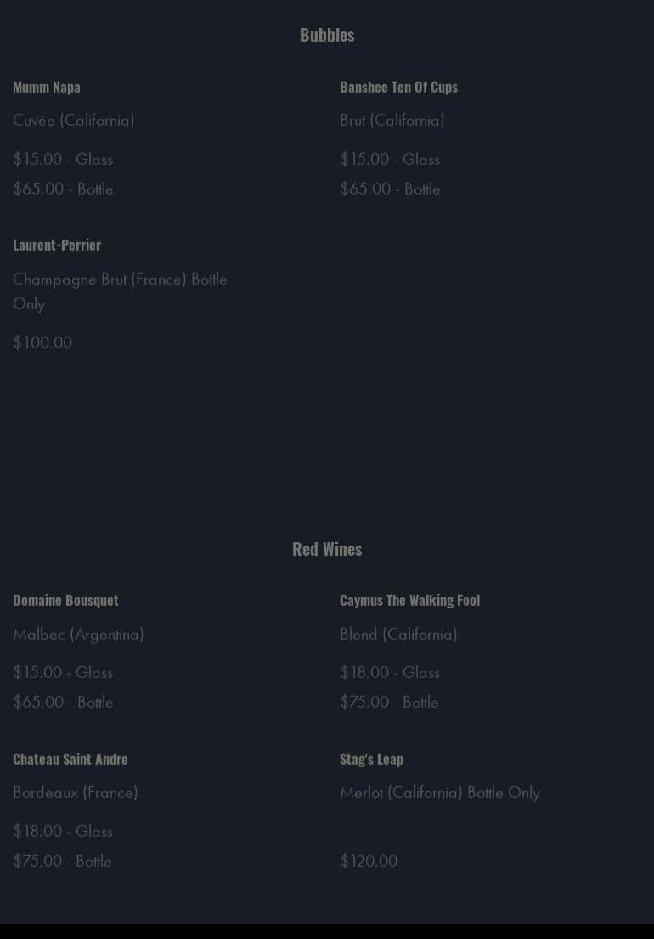
Task: Click the Caymus The Walking Fool title
Action: (410, 600)
